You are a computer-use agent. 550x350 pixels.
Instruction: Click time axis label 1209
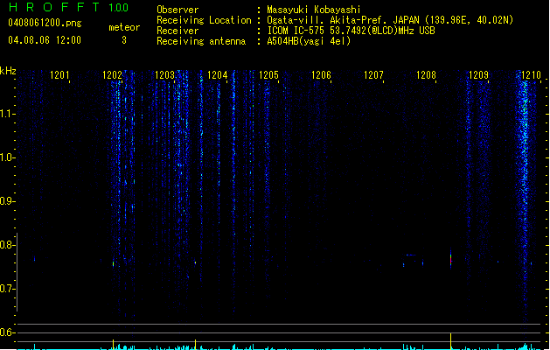[478, 75]
